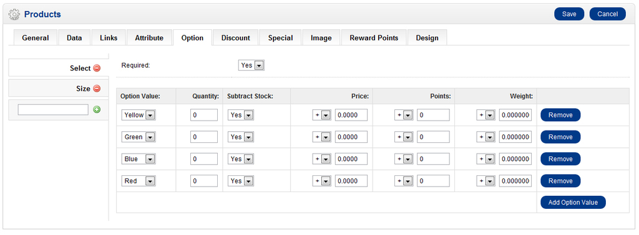Remove the Blue option value row
Image resolution: width=639 pixels, height=235 pixels.
pyautogui.click(x=560, y=159)
